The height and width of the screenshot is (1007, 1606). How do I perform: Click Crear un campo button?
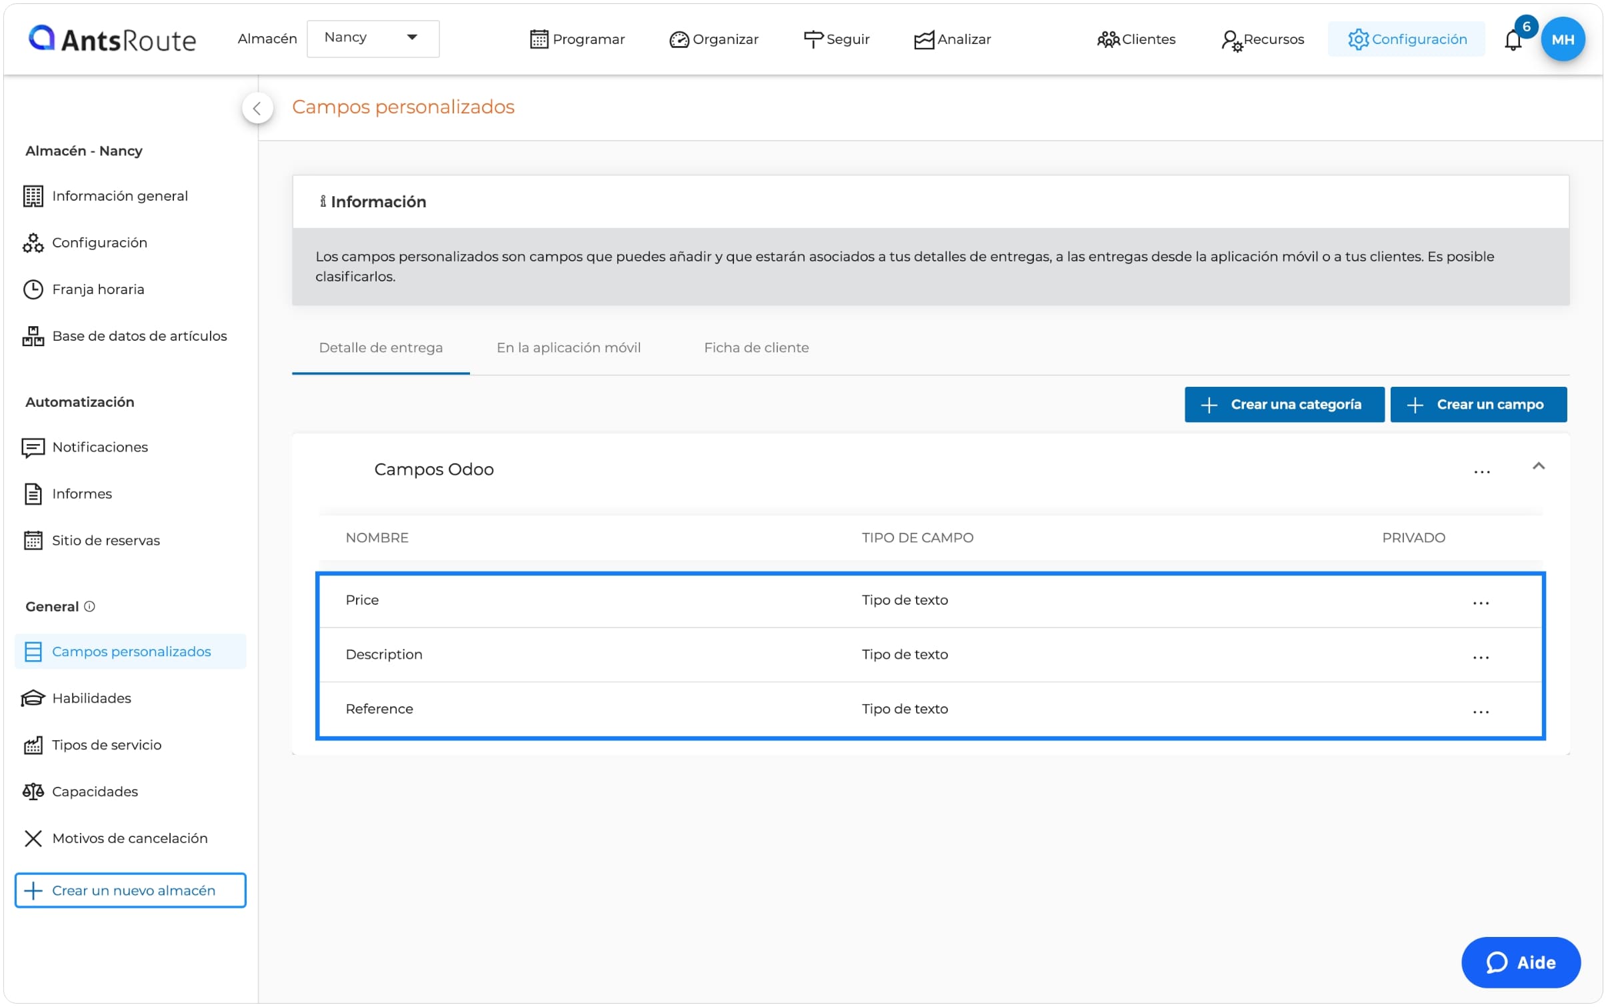pos(1478,405)
